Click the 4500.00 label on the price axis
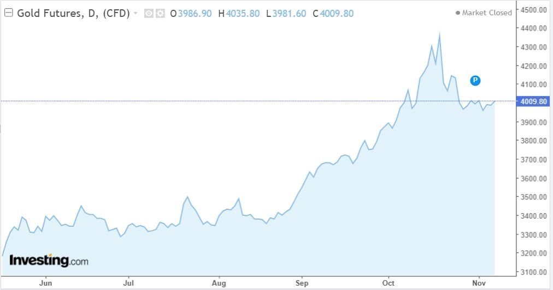Screen dimensions: 553x290 (x=532, y=10)
